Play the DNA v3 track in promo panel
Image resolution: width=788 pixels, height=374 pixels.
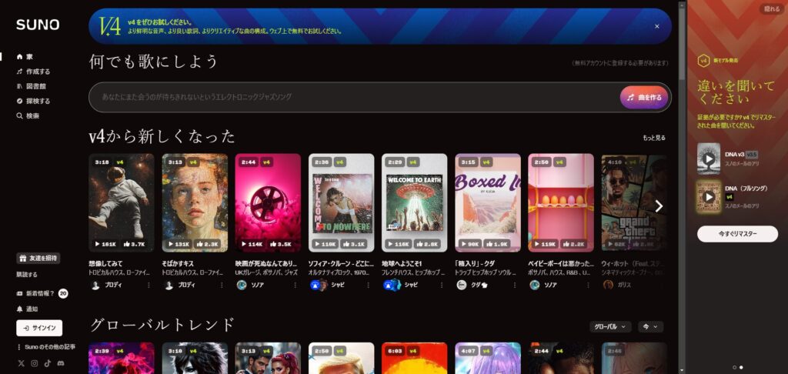709,159
